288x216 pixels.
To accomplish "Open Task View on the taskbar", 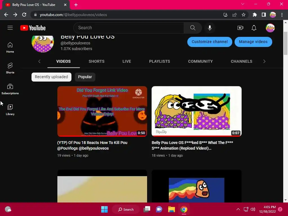I will (x=147, y=209).
